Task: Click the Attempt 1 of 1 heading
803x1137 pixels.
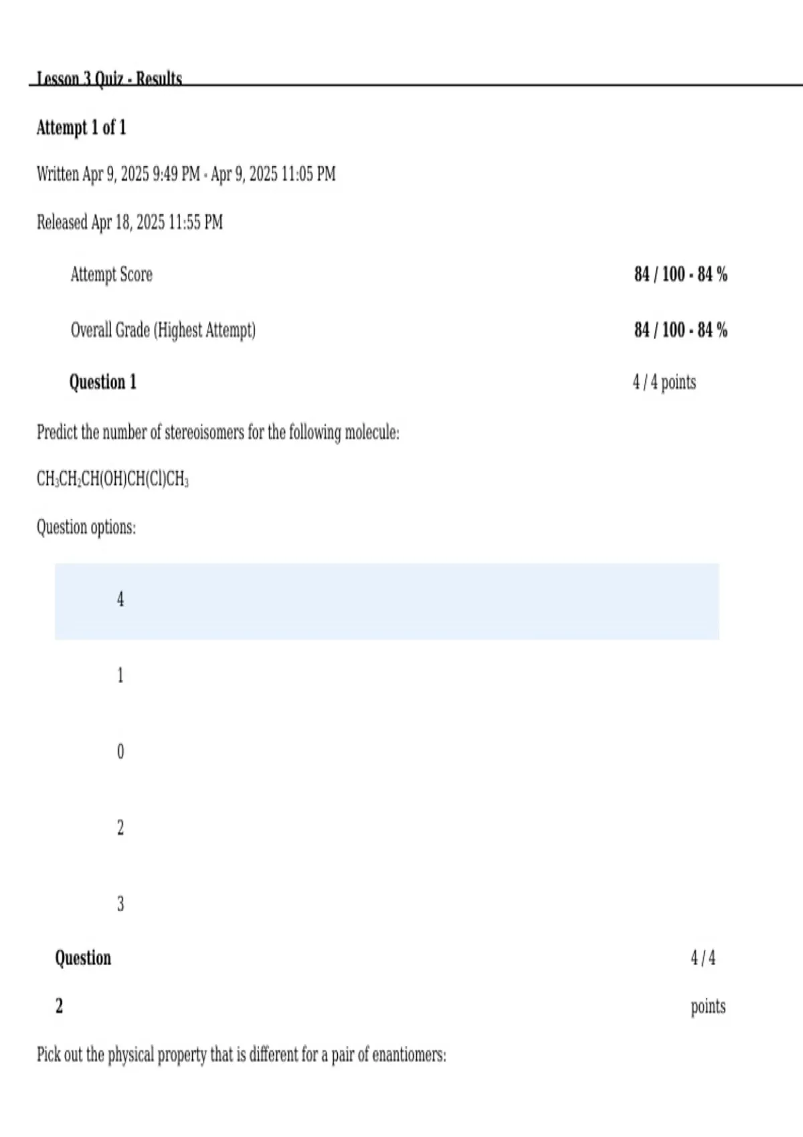Action: click(x=81, y=127)
